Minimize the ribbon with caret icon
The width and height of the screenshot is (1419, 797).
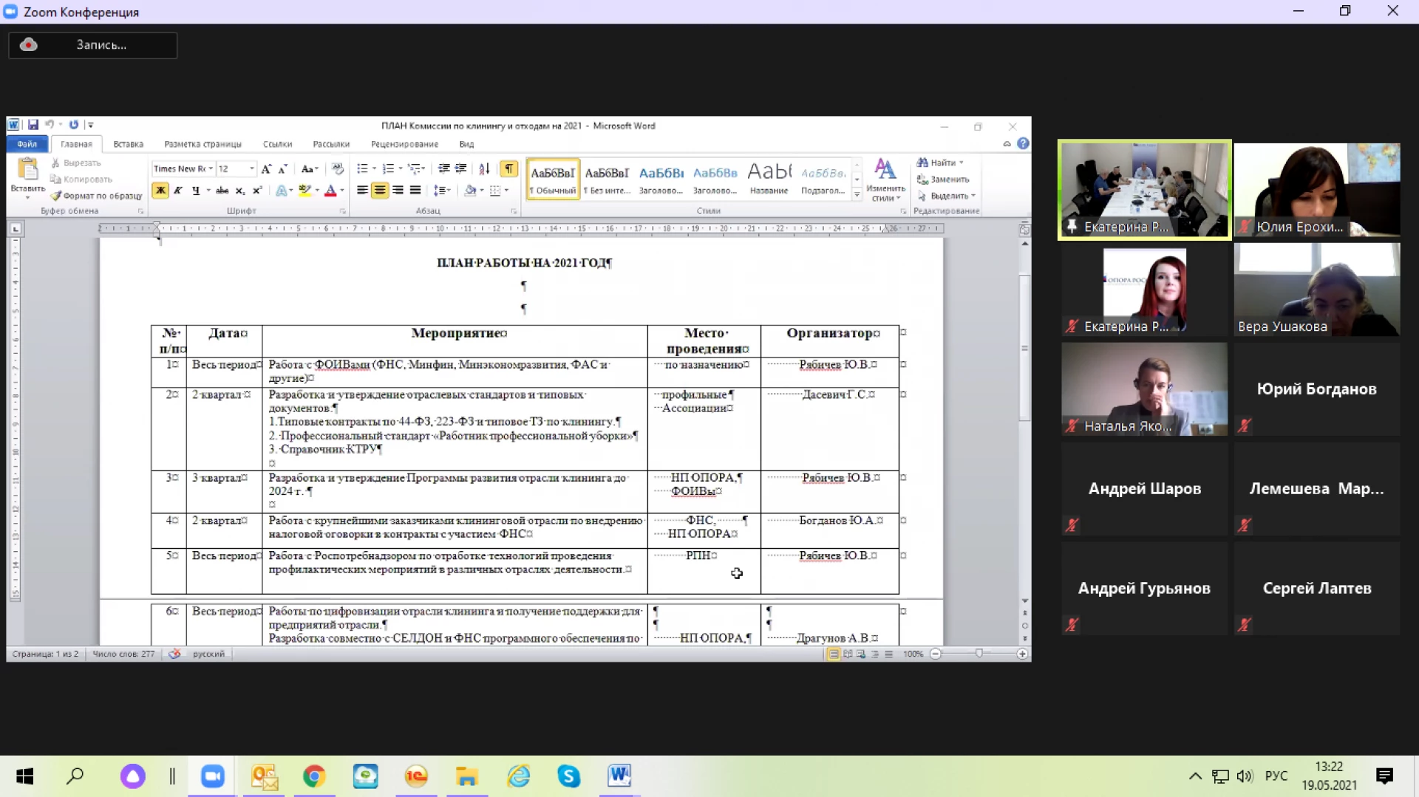click(x=1007, y=144)
